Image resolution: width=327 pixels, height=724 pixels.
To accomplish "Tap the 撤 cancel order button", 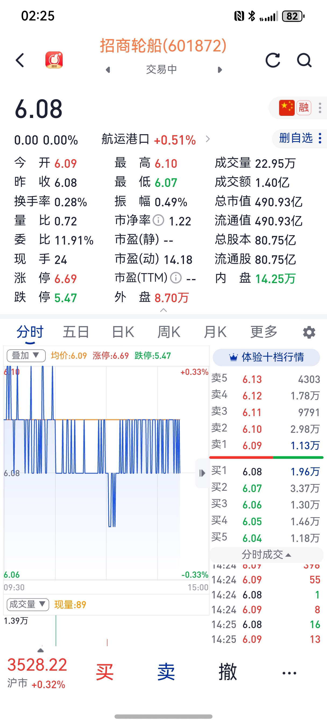I will (228, 673).
